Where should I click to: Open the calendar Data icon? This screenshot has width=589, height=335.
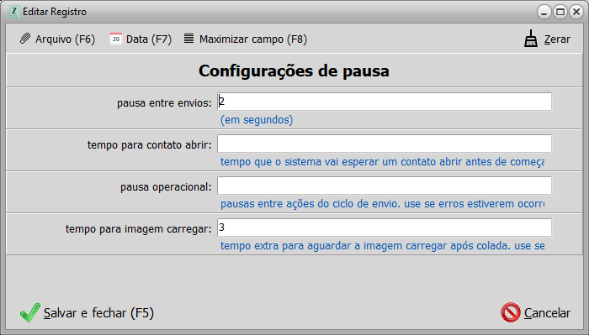(x=115, y=39)
